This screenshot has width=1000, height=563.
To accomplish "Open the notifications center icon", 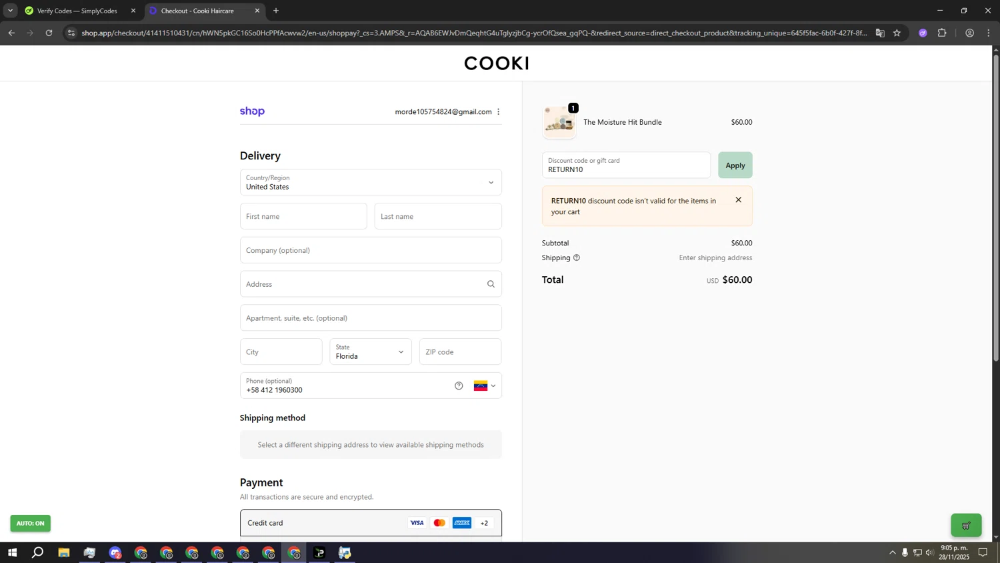I will 983,552.
